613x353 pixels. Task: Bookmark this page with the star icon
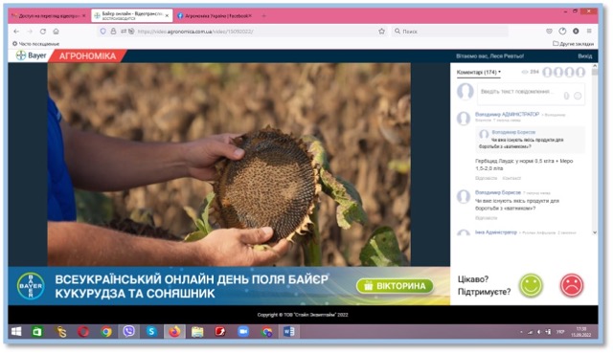(381, 32)
